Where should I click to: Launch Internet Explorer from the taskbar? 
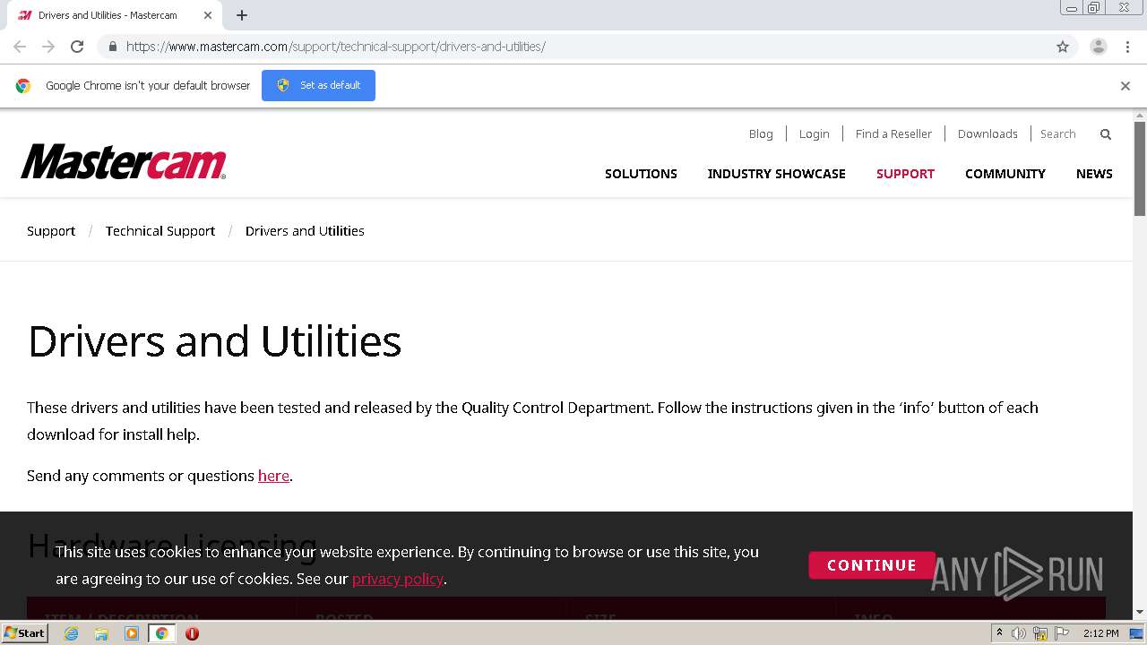[x=72, y=633]
